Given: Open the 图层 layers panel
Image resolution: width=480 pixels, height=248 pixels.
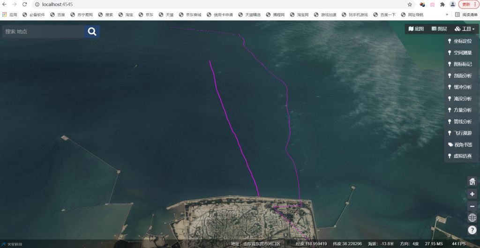Looking at the screenshot, I should coord(439,29).
